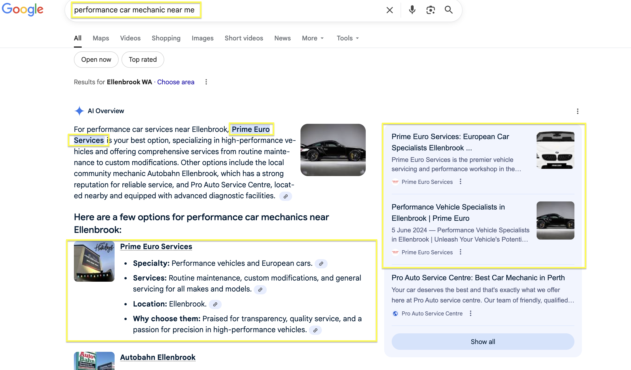Click the Choose area link

176,82
